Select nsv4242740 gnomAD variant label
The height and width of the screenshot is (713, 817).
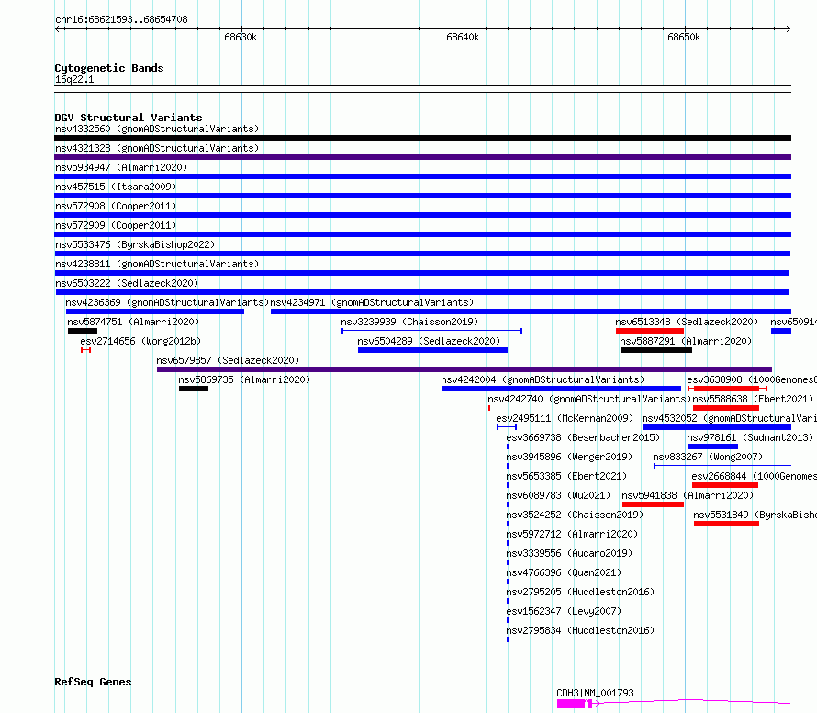coord(589,399)
